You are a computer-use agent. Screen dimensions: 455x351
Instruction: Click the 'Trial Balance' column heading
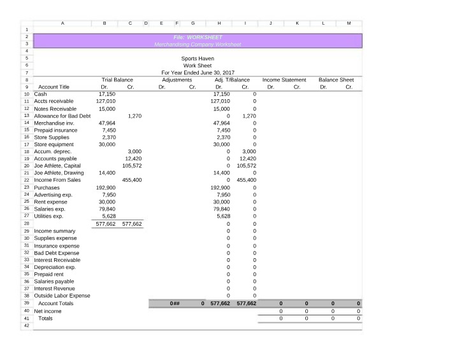click(117, 80)
